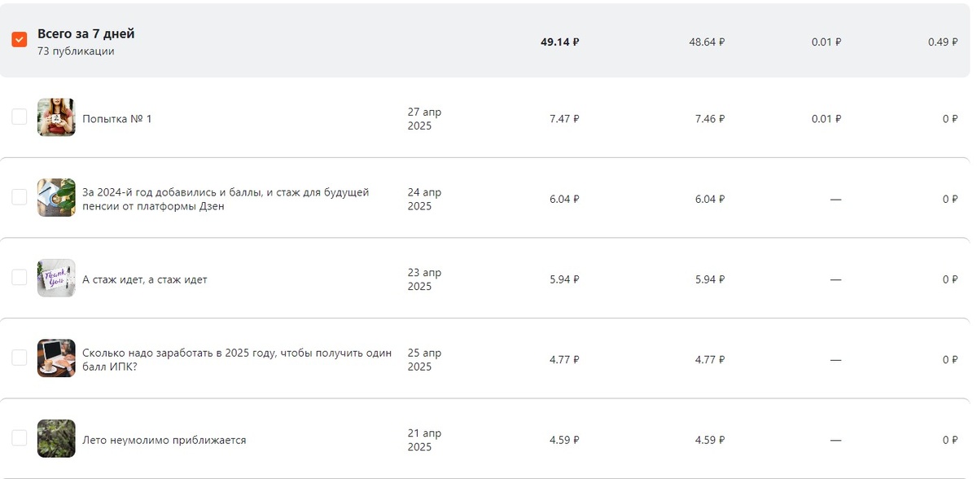Click the thumbnail of the 2024-й год pension article
The image size is (977, 479).
(56, 197)
